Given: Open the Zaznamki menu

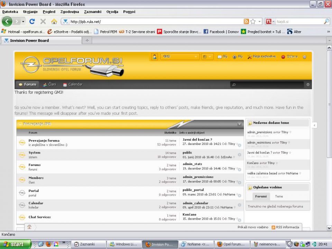Looking at the screenshot, I should [x=92, y=12].
